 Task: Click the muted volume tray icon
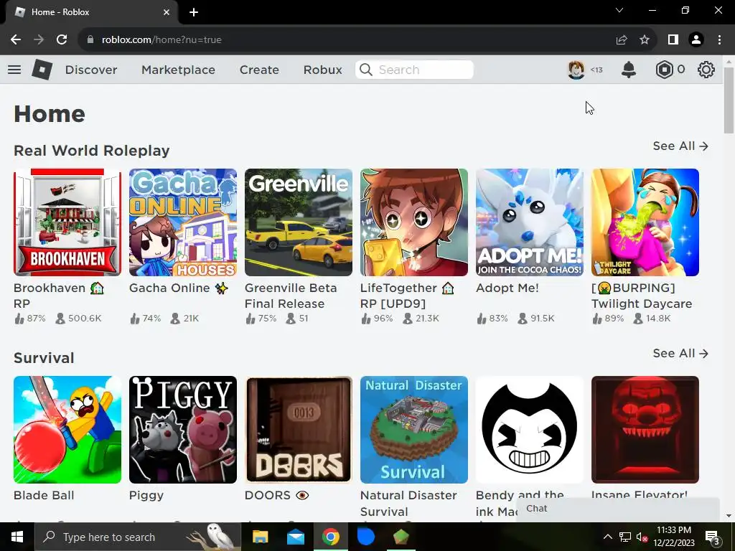coord(642,537)
